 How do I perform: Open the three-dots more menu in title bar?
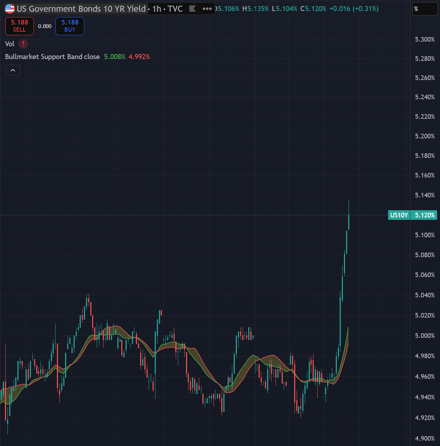tap(207, 9)
